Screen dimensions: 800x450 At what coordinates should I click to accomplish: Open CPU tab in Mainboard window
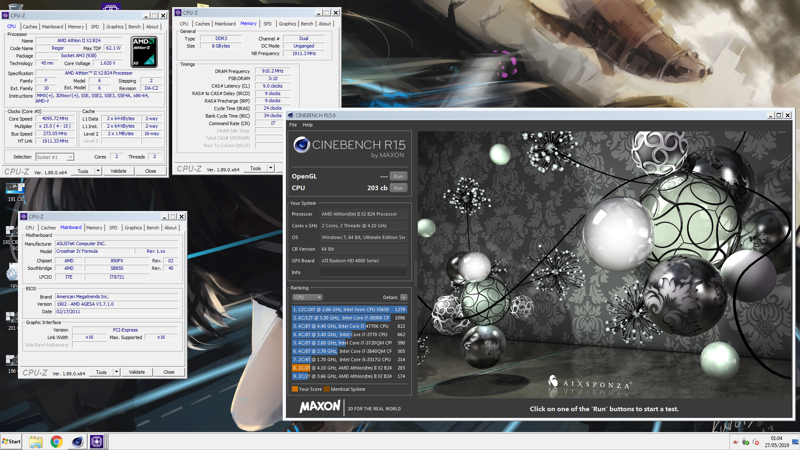30,228
